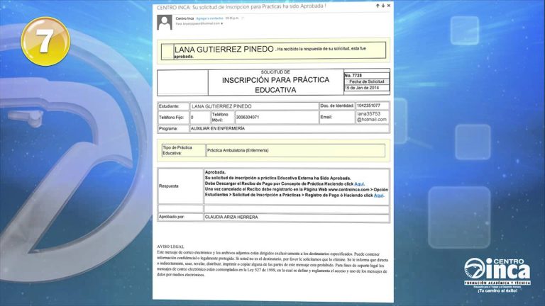Click the 'Aprobada,' text in the response

215,172
